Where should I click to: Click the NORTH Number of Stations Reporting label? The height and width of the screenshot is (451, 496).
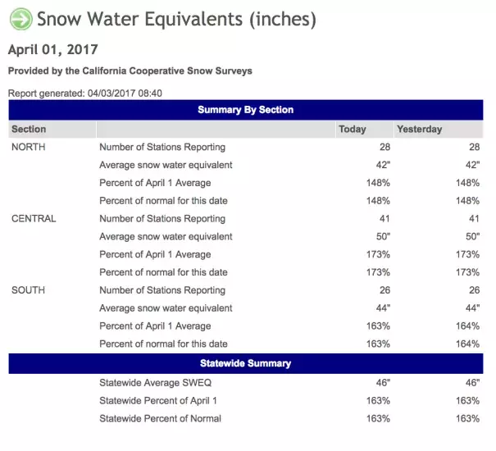(x=162, y=147)
